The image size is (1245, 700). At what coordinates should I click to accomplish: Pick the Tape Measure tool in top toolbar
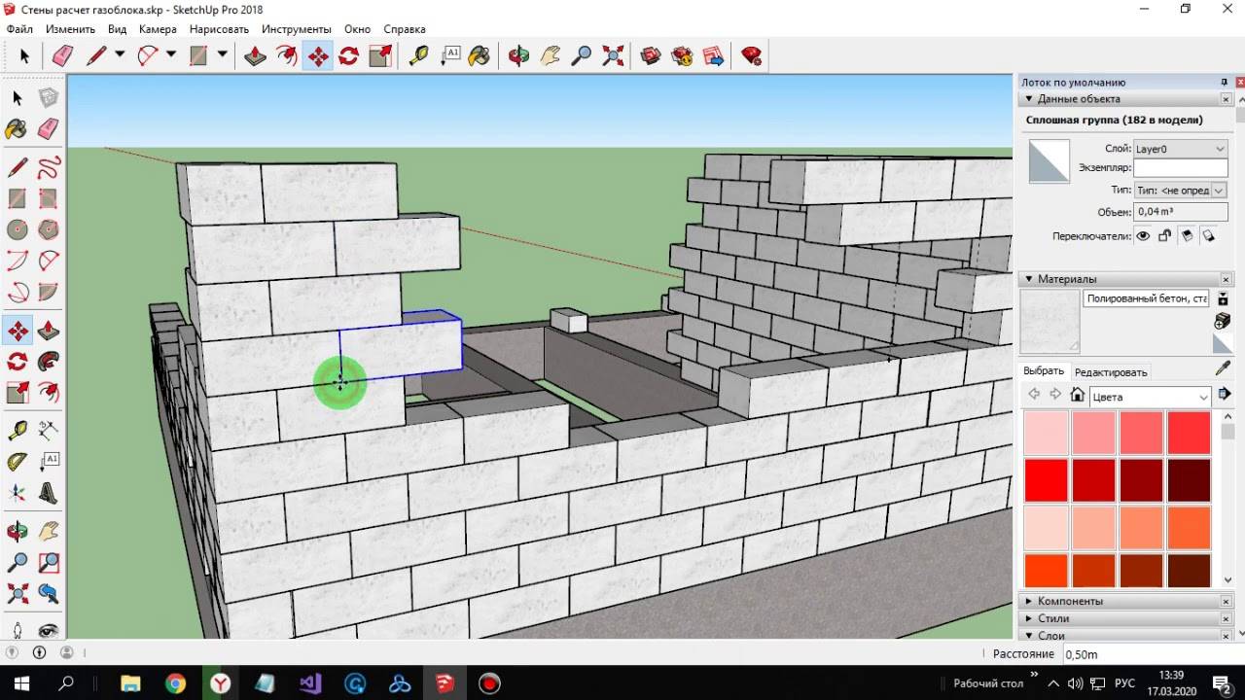(x=419, y=56)
